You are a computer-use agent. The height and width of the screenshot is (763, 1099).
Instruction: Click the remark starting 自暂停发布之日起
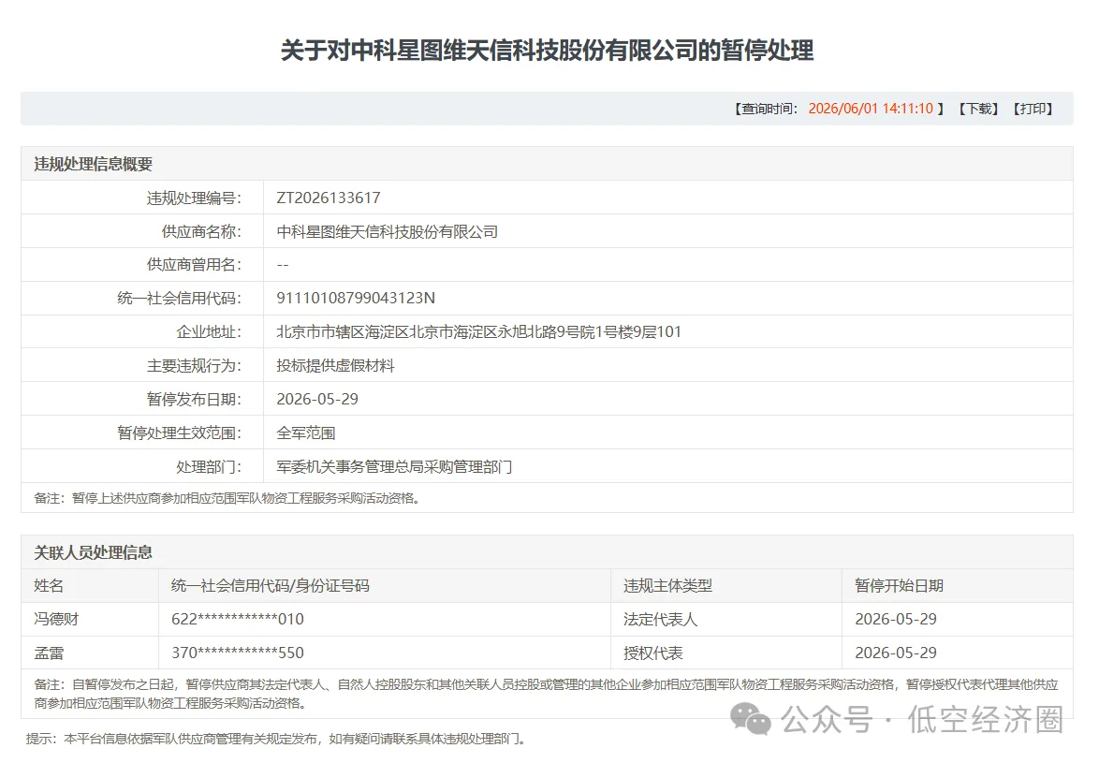point(546,694)
